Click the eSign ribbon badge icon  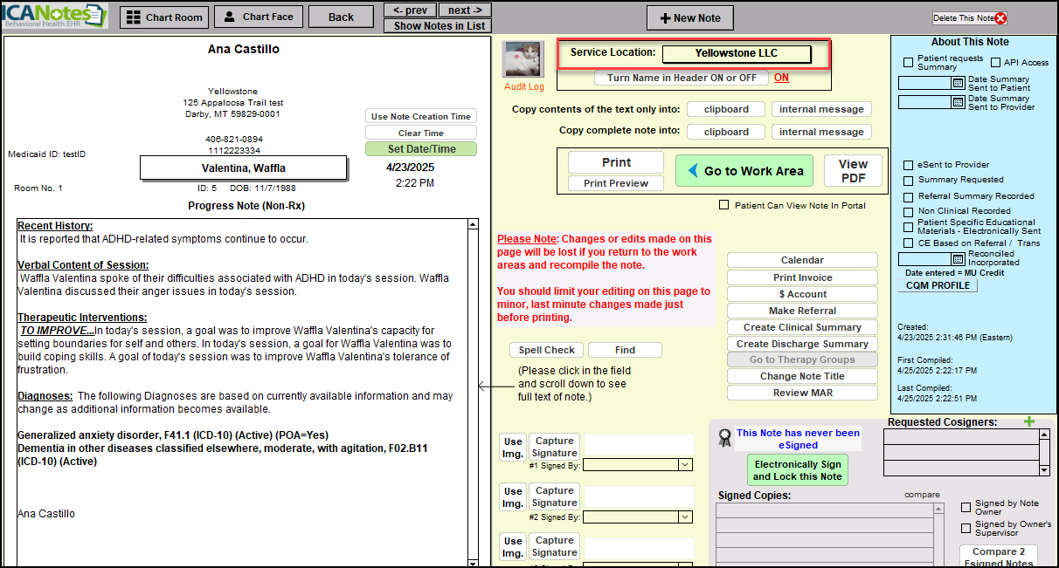click(x=724, y=438)
